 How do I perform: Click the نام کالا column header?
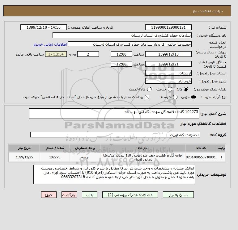(x=142, y=148)
